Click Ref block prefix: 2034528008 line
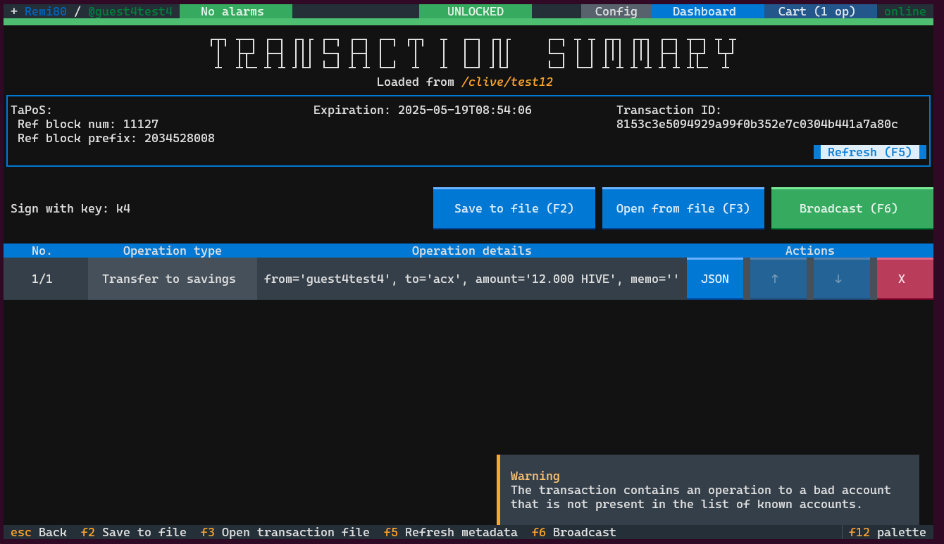The width and height of the screenshot is (944, 544). pyautogui.click(x=116, y=138)
